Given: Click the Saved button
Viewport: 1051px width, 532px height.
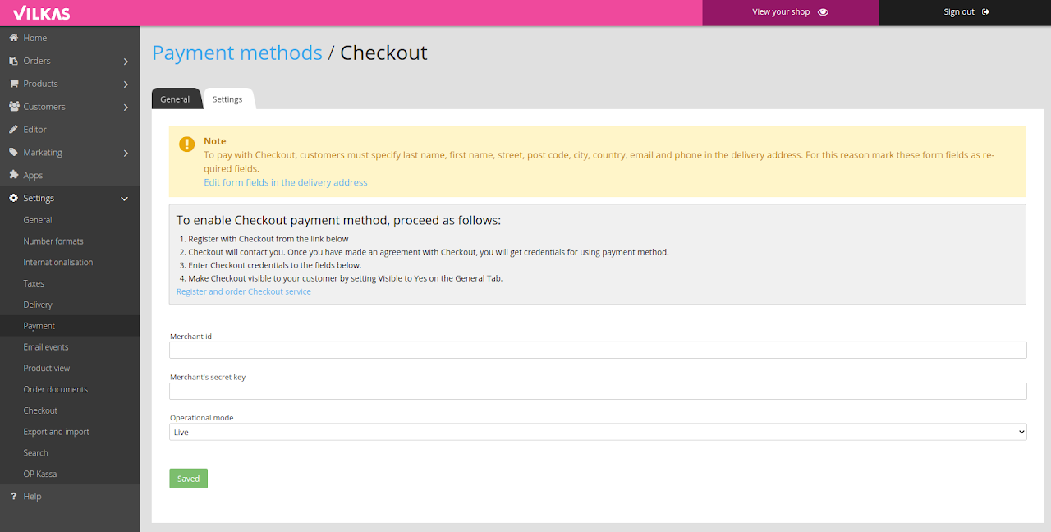Looking at the screenshot, I should [189, 479].
